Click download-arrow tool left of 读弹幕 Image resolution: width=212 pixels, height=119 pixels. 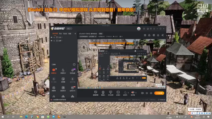click(54, 80)
